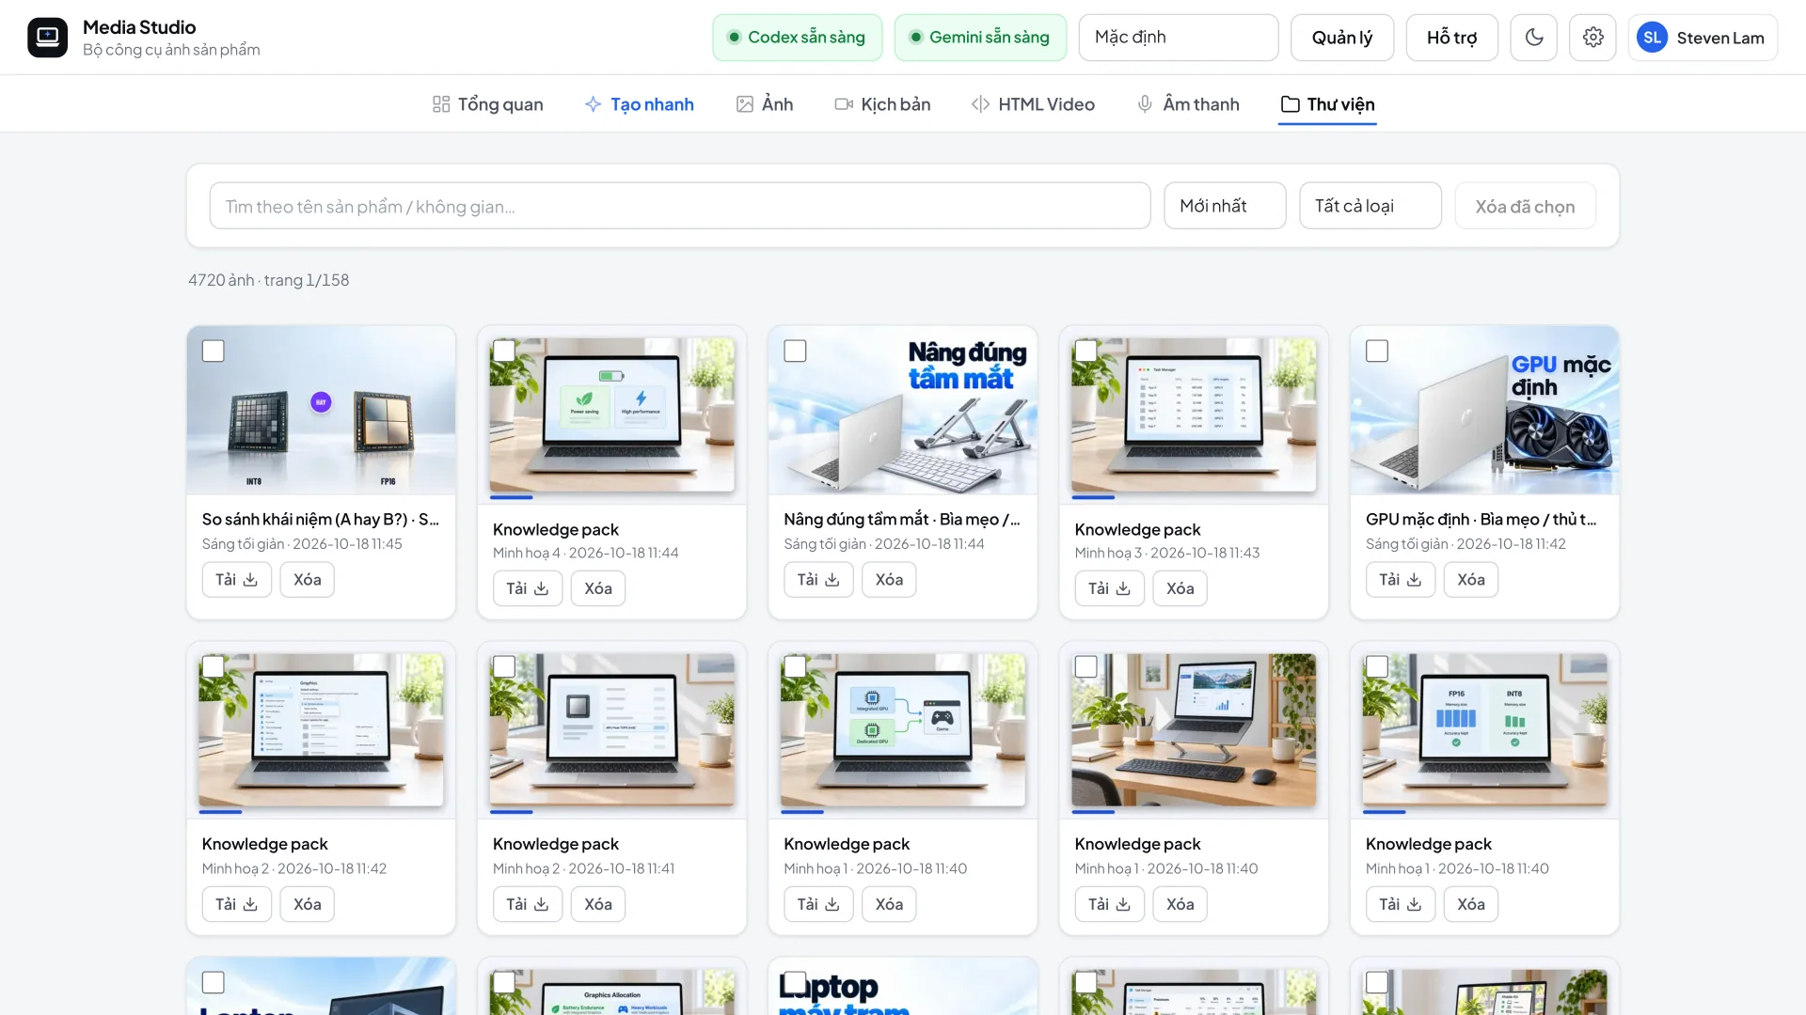Open settings via the gear icon

coord(1592,38)
